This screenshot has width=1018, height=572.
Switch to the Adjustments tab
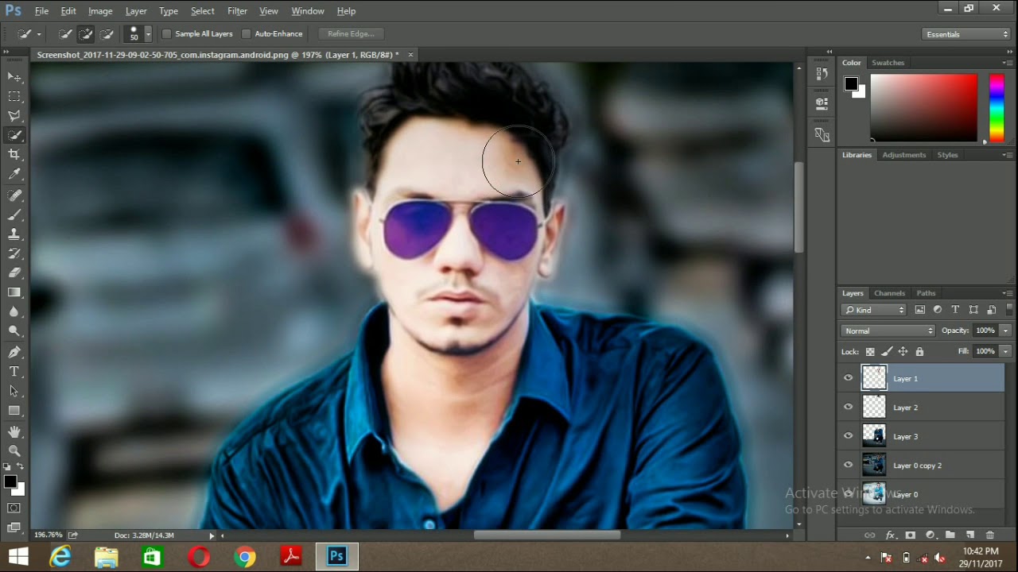tap(904, 155)
